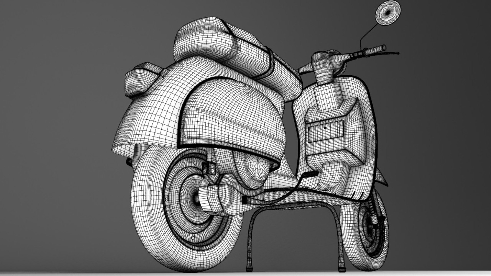Image resolution: width=491 pixels, height=276 pixels.
Task: Click the round rear-view mirror
Action: [x=388, y=13]
